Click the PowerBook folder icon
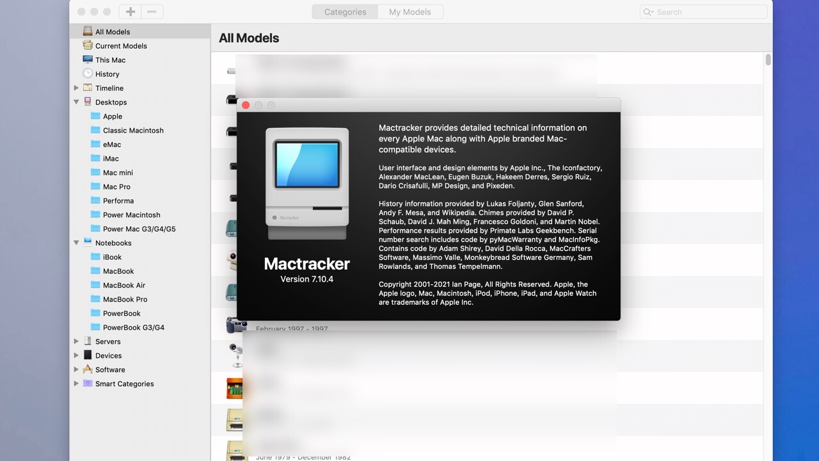The width and height of the screenshot is (819, 461). 95,313
